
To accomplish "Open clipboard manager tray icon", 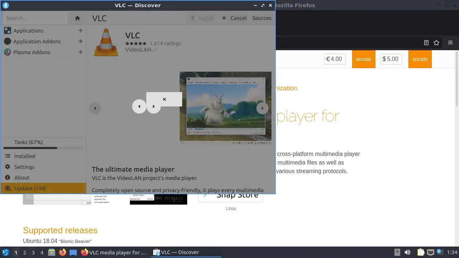I will [x=421, y=252].
